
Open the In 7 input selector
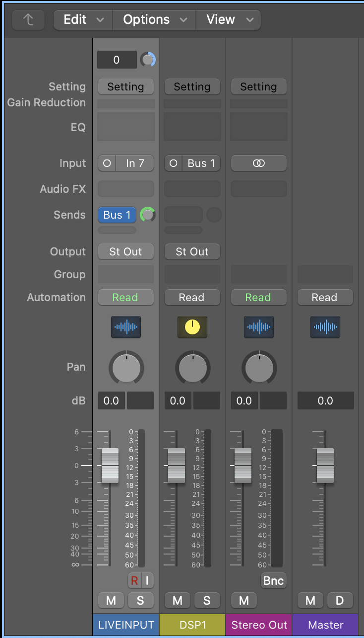[x=134, y=163]
